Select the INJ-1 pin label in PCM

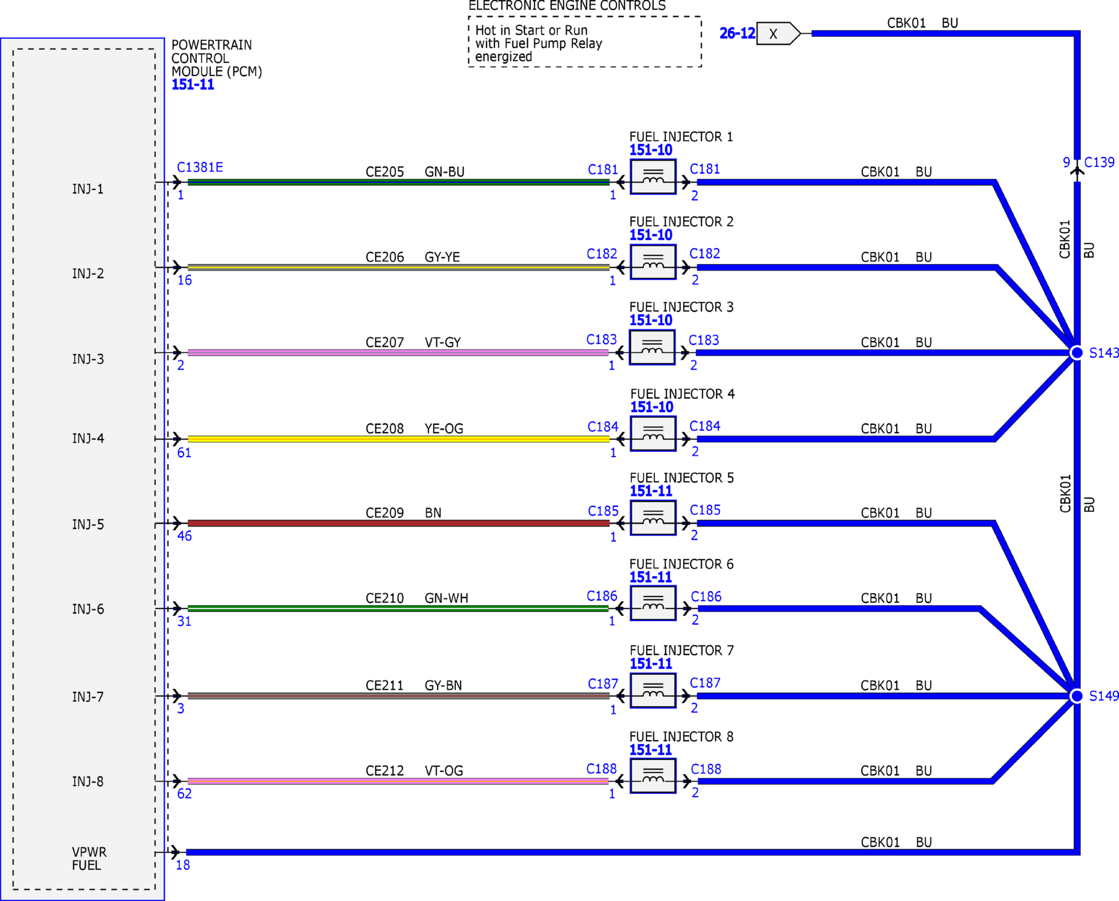[88, 189]
